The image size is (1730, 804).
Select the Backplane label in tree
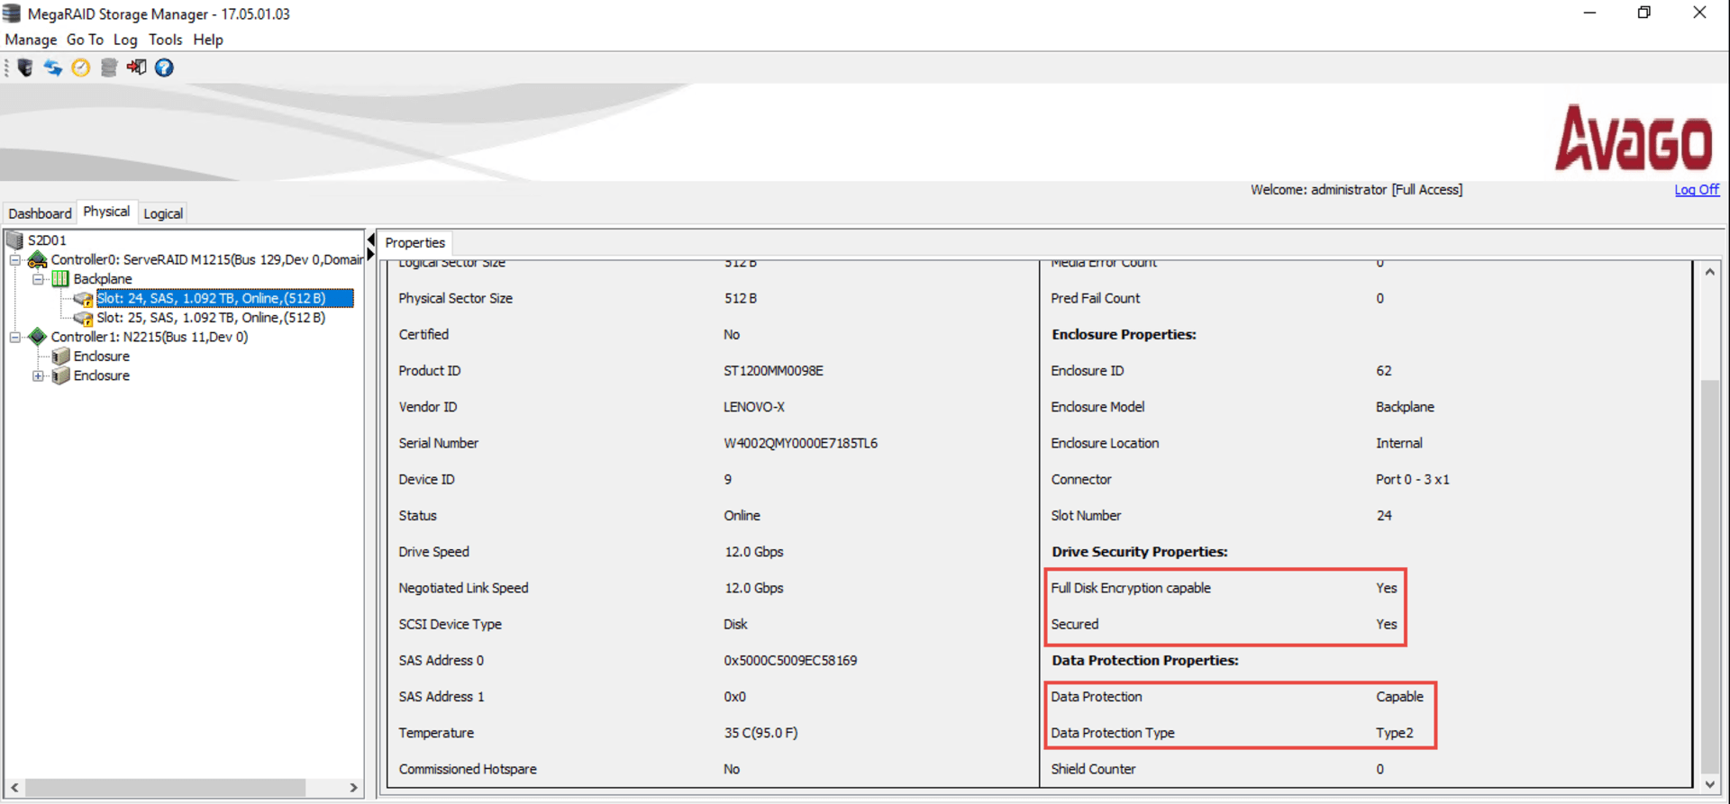pos(103,279)
